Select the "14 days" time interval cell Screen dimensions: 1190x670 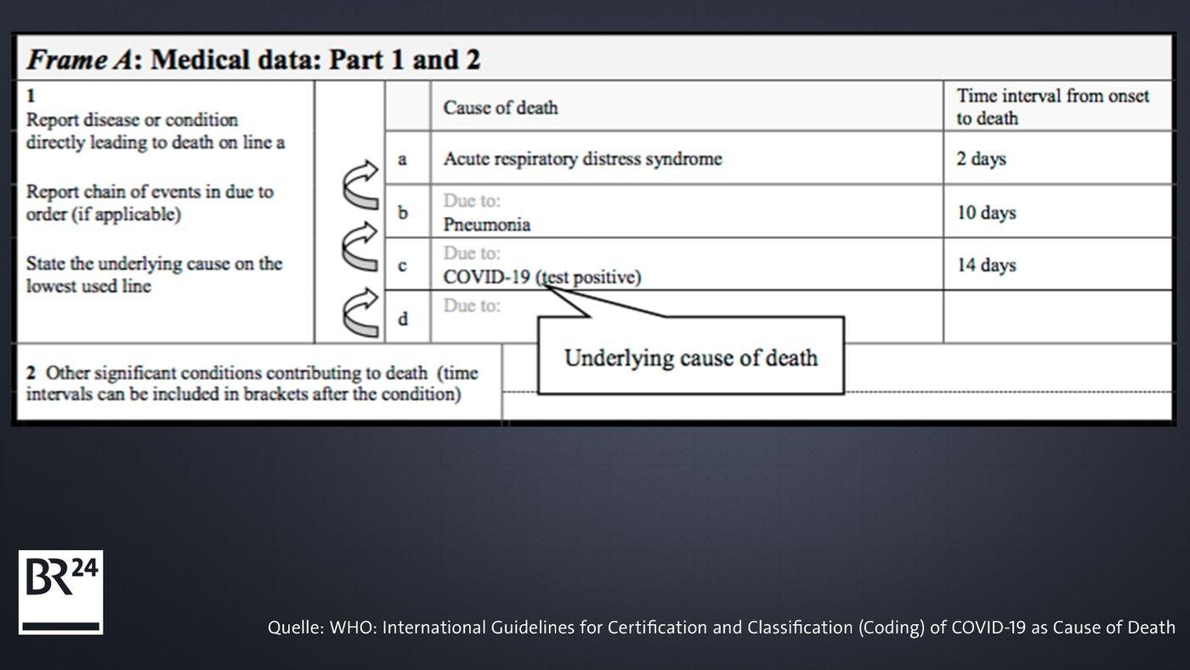[986, 265]
